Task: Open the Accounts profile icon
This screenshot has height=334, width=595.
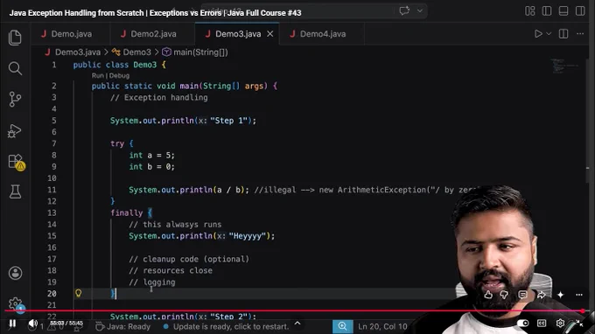Action: (15, 273)
